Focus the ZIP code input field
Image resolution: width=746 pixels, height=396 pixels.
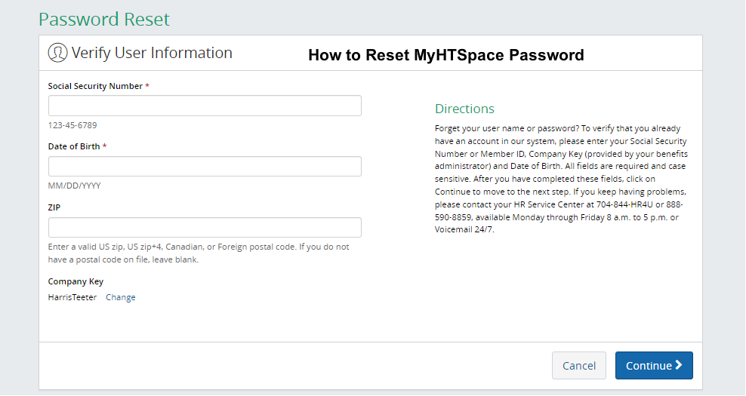[205, 227]
